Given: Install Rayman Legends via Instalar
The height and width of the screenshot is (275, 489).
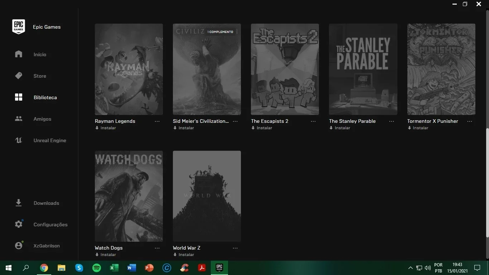Looking at the screenshot, I should click(105, 128).
